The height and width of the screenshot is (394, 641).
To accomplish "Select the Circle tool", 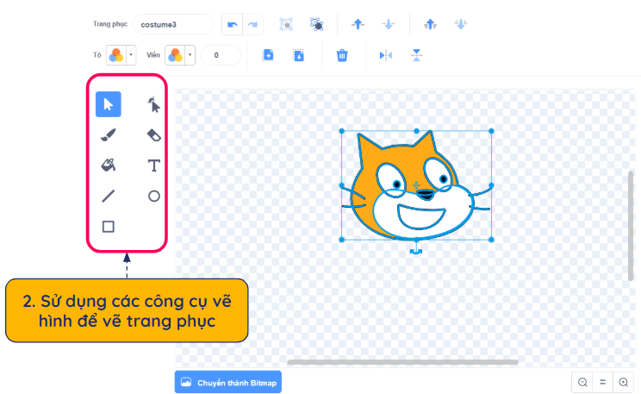I will pos(153,196).
